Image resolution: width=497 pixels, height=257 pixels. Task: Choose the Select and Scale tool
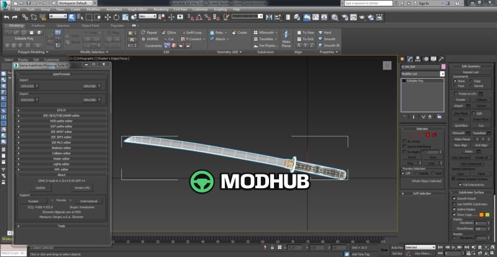tap(125, 17)
